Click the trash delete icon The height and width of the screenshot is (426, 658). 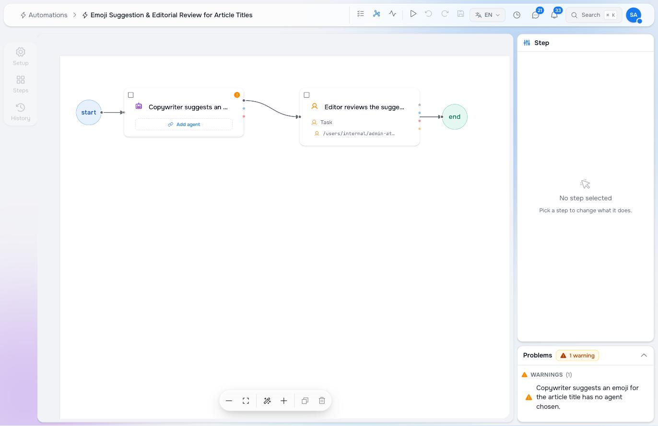[322, 401]
